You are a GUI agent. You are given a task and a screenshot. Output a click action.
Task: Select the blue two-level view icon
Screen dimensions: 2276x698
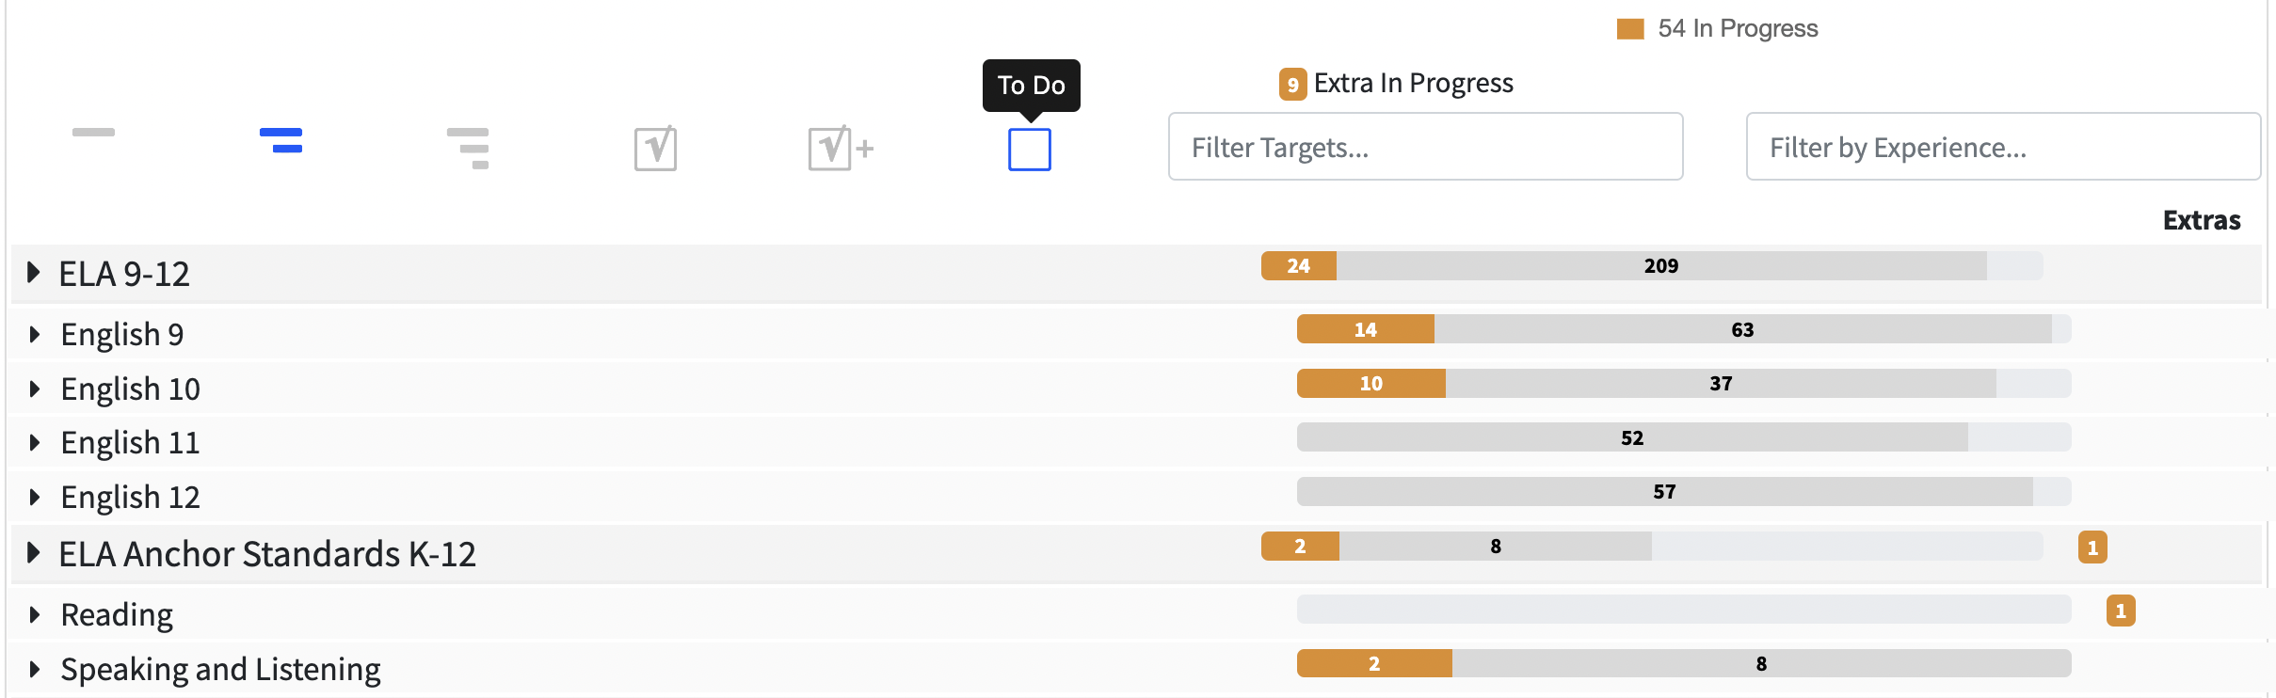[x=280, y=140]
